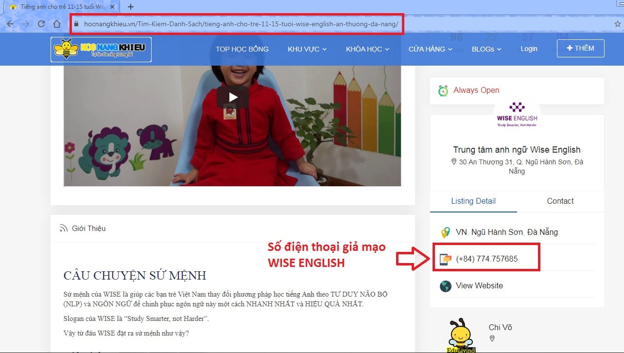
Task: Bookmark page with star icon
Action: (618, 24)
